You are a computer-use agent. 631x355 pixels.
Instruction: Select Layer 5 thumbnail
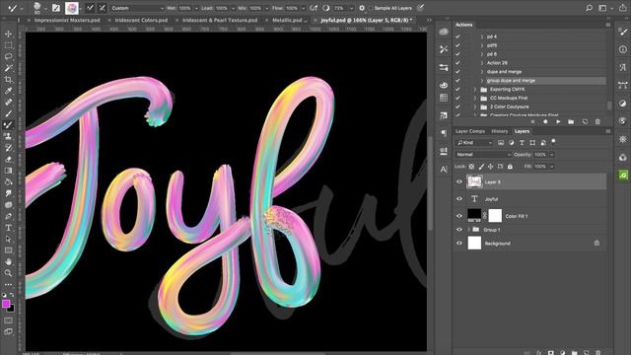pos(474,181)
